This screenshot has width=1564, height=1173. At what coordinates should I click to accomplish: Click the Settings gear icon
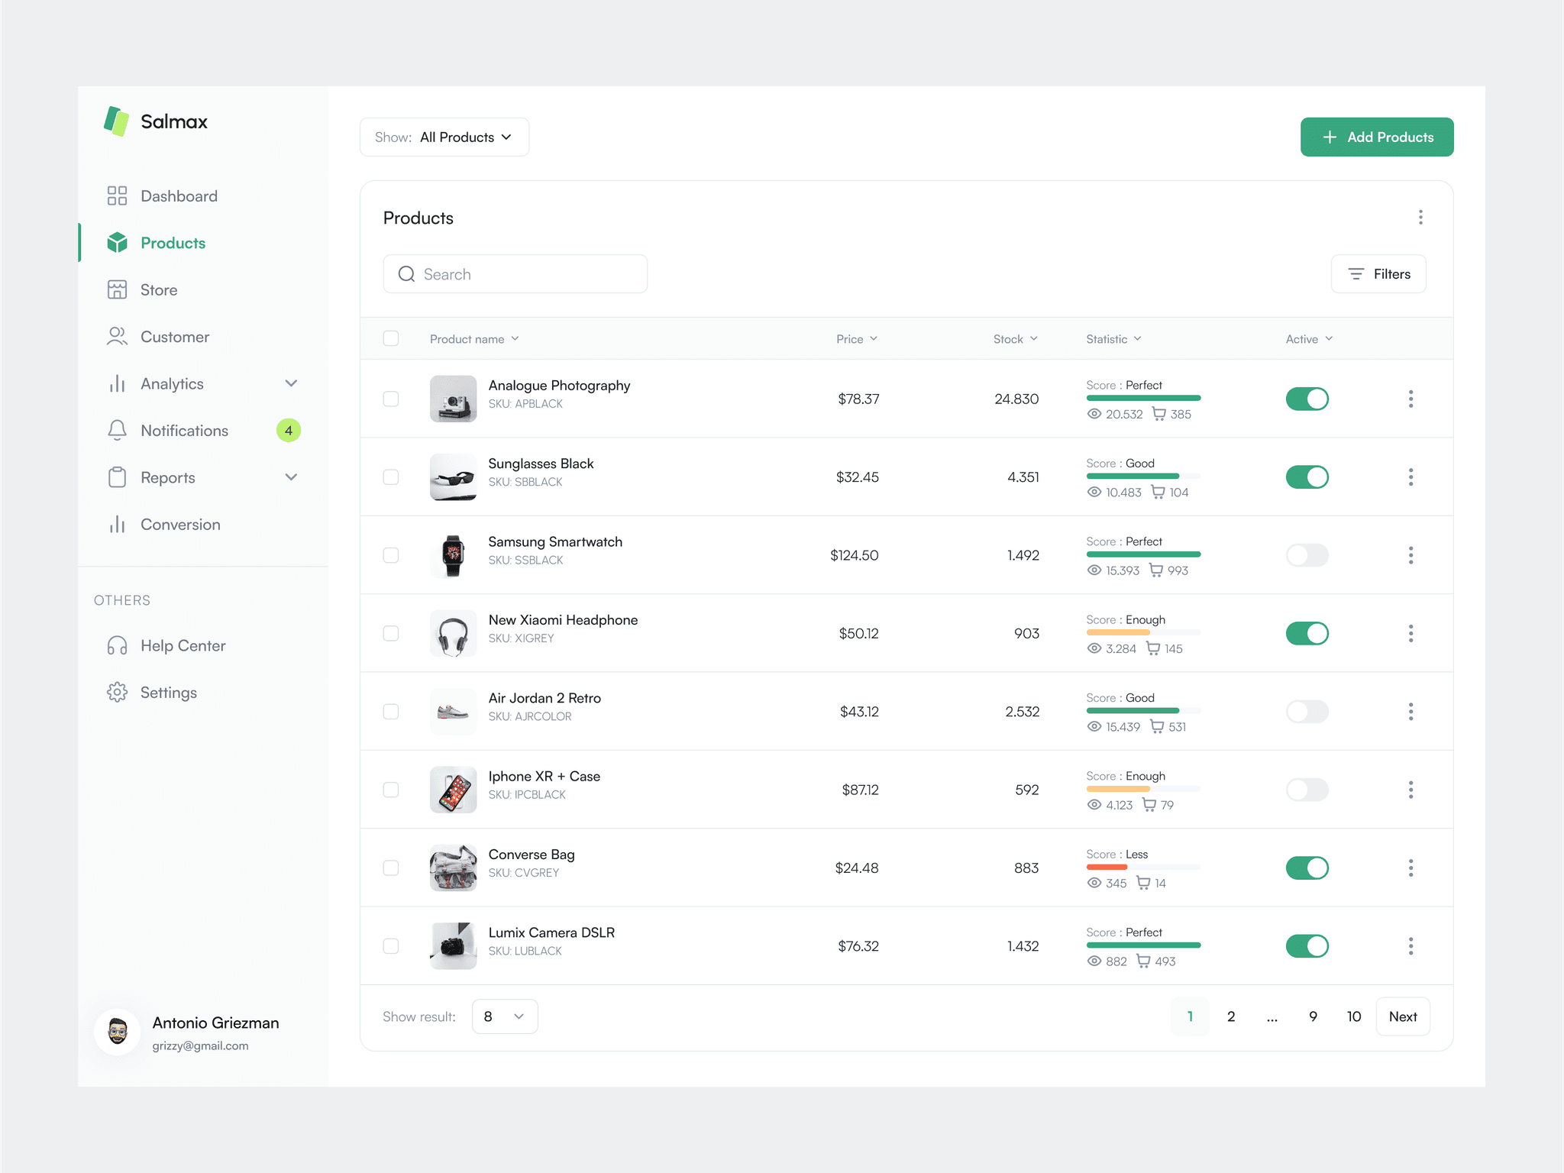point(117,693)
